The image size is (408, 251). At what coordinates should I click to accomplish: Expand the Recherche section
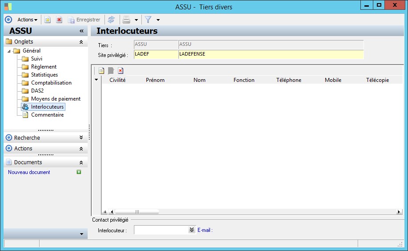coord(81,138)
